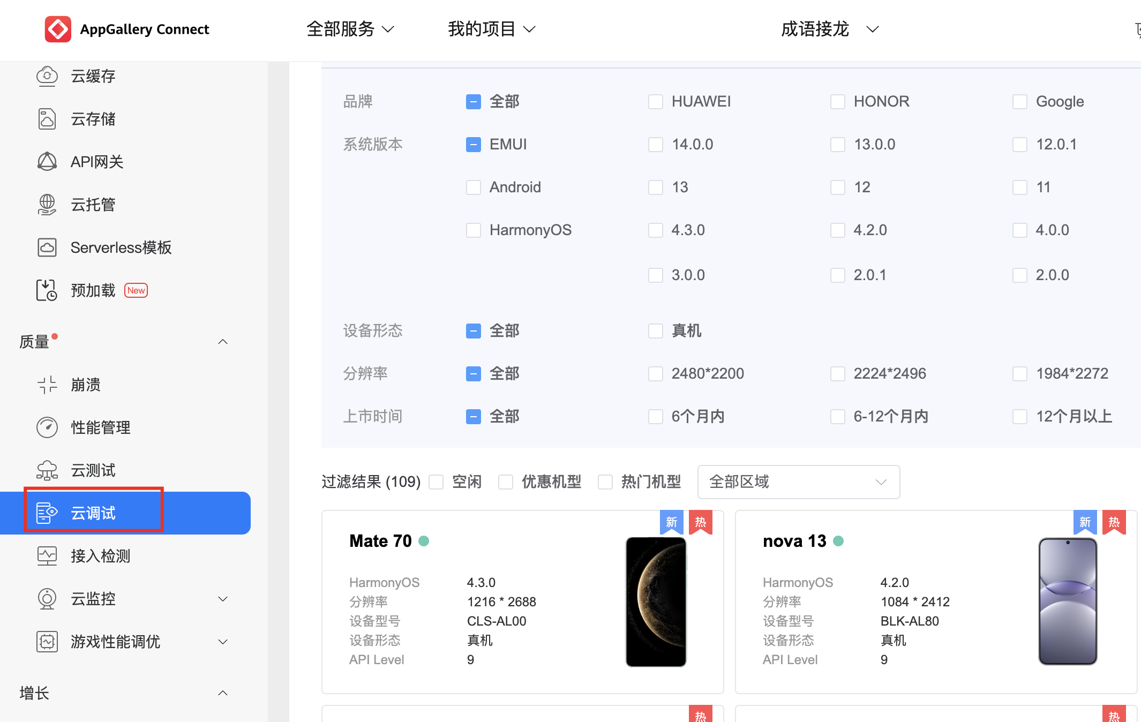Check the 优惠机型 filter checkbox
Viewport: 1141px width, 722px height.
[x=506, y=482]
